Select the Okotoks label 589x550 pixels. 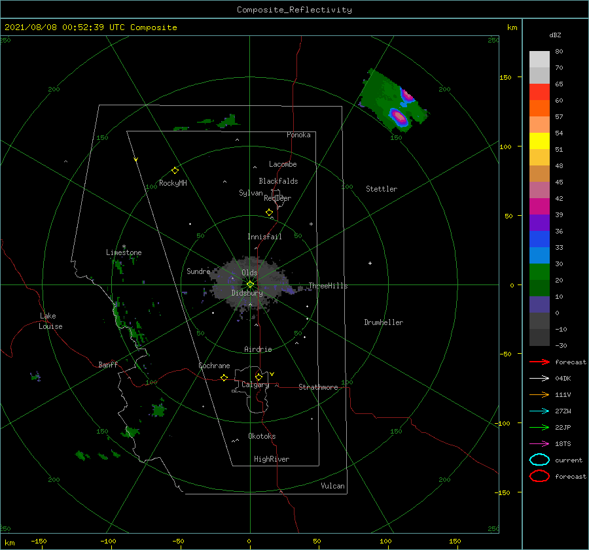tap(262, 436)
